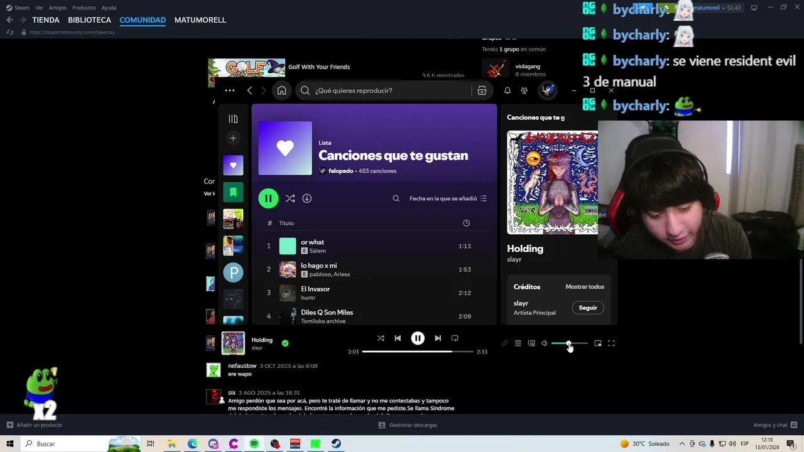Open Steam MATUMORELL tab

tap(200, 20)
